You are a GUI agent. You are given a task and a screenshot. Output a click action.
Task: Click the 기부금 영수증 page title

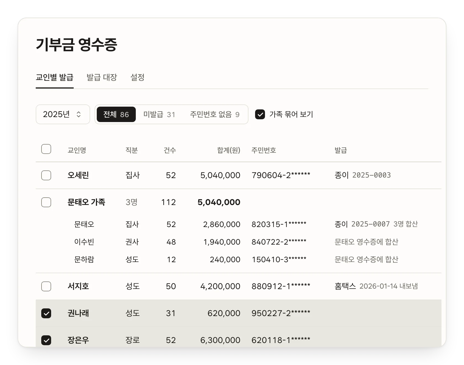tap(76, 45)
